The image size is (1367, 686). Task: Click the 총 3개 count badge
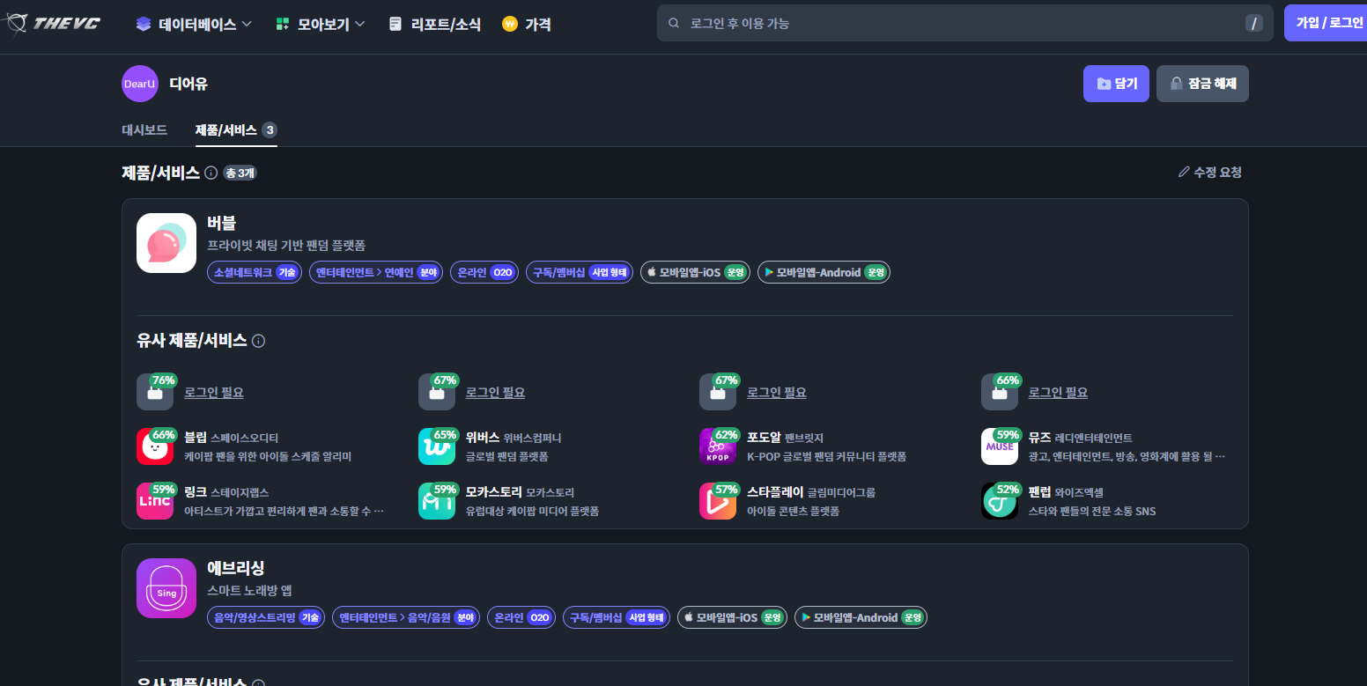240,173
